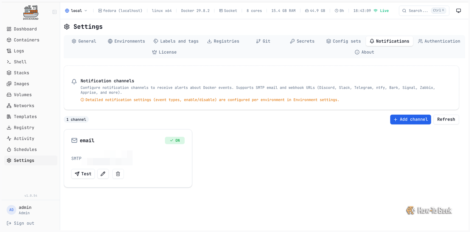470x232 pixels.
Task: Click the Socket connection label
Action: [x=228, y=11]
